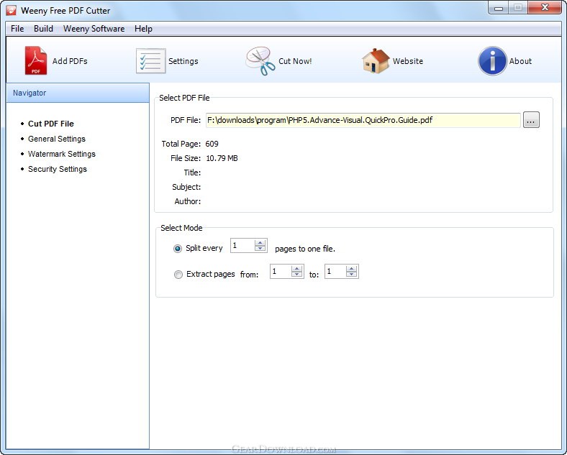This screenshot has height=455, width=567.
Task: Click the to page number field
Action: pos(335,272)
